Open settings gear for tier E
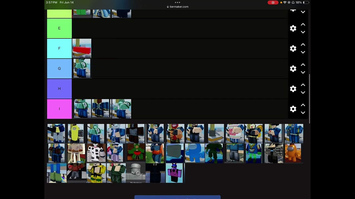355x199 pixels. (x=293, y=28)
